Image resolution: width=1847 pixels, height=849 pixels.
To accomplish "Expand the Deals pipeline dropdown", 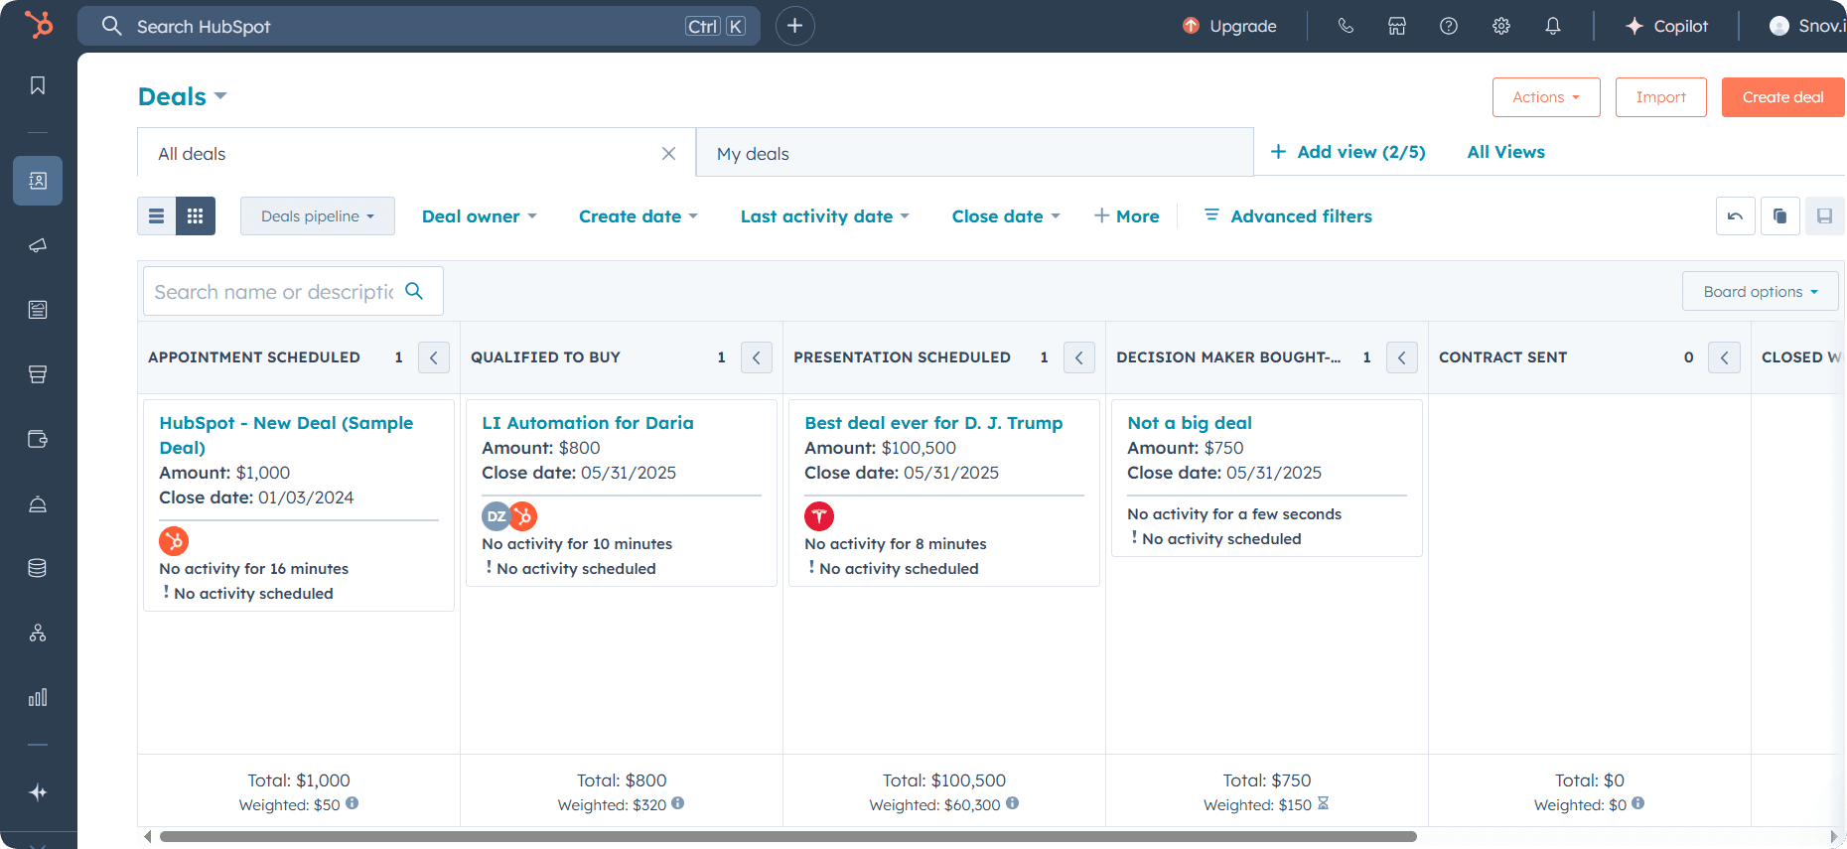I will click(318, 216).
